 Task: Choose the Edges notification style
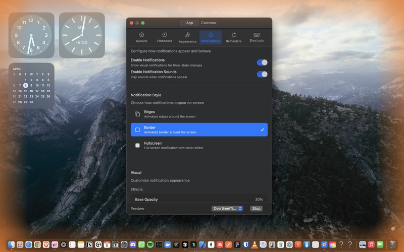click(x=199, y=114)
